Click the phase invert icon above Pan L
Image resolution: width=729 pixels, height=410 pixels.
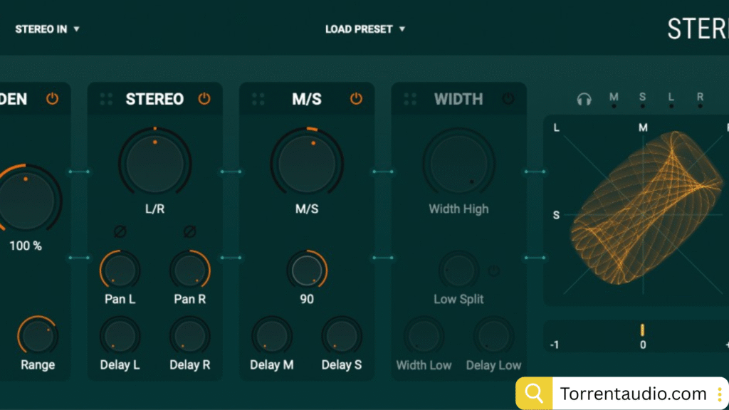(x=120, y=231)
